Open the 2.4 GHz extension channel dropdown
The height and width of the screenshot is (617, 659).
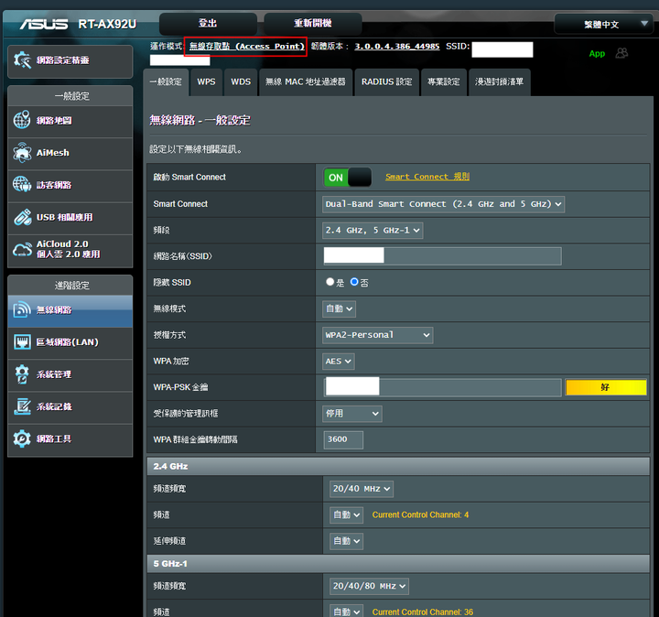[x=346, y=541]
